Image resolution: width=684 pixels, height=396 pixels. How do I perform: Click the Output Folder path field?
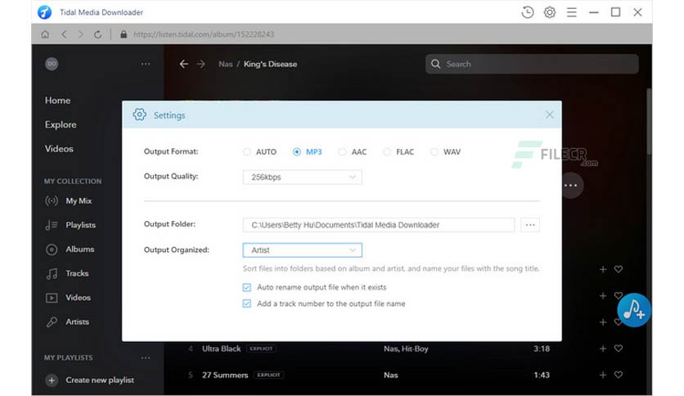coord(379,225)
